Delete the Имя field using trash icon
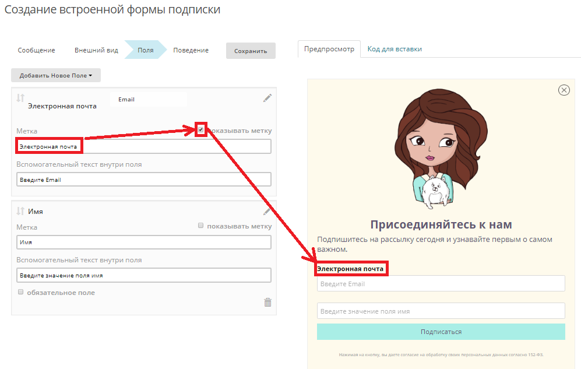Image resolution: width=581 pixels, height=369 pixels. pos(267,302)
